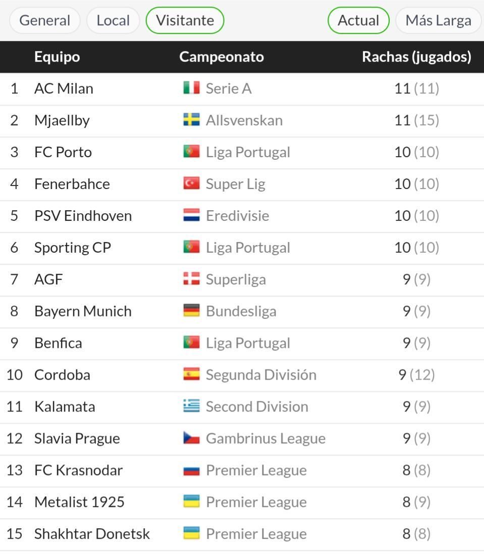Click the Czech flag beside Gambrinus League
The image size is (484, 557).
pyautogui.click(x=191, y=439)
